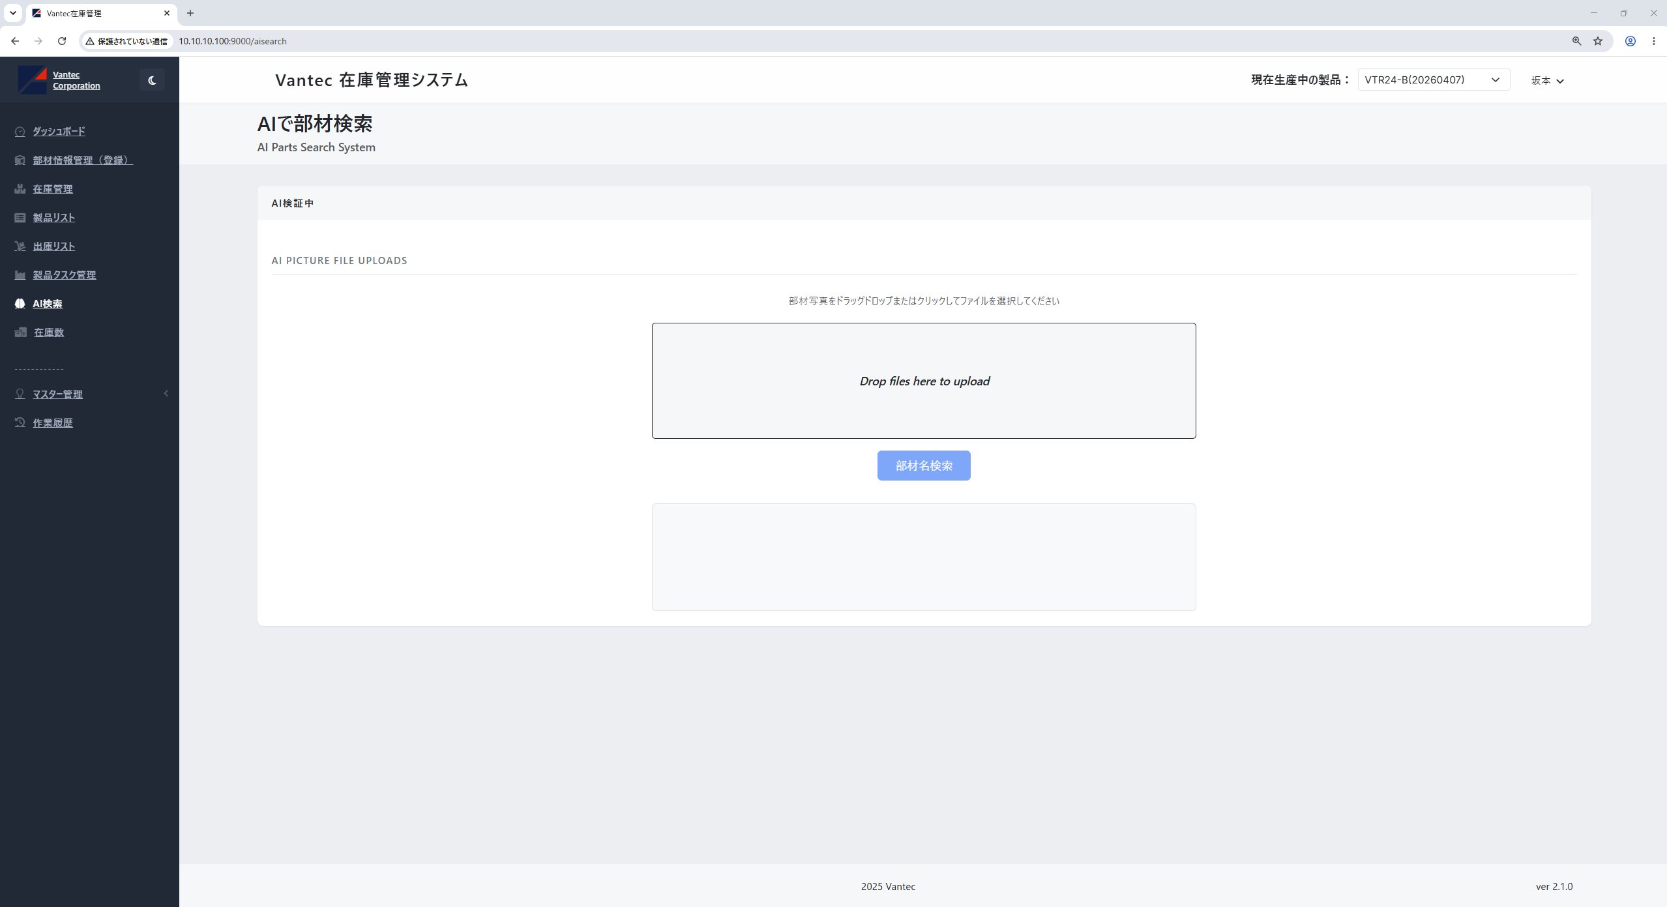Expand the マスター管理 submenu chevron
Image resolution: width=1667 pixels, height=907 pixels.
point(166,393)
